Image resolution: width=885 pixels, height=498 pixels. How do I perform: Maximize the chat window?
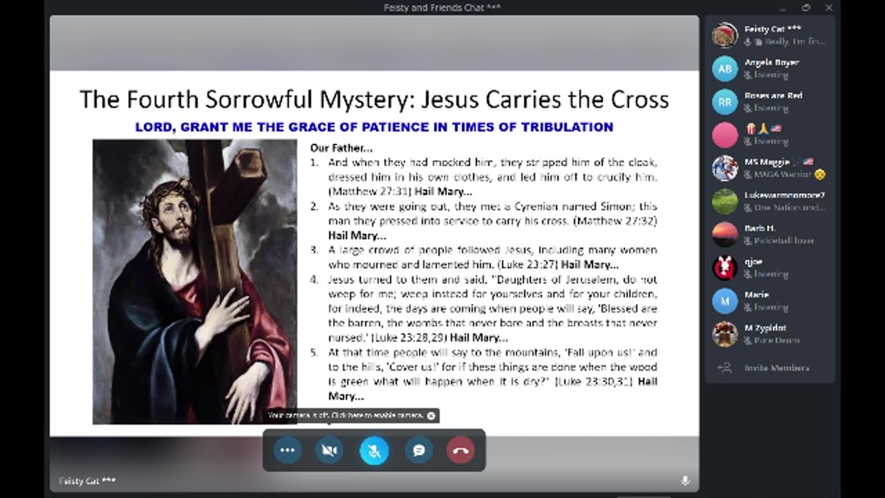[x=806, y=8]
